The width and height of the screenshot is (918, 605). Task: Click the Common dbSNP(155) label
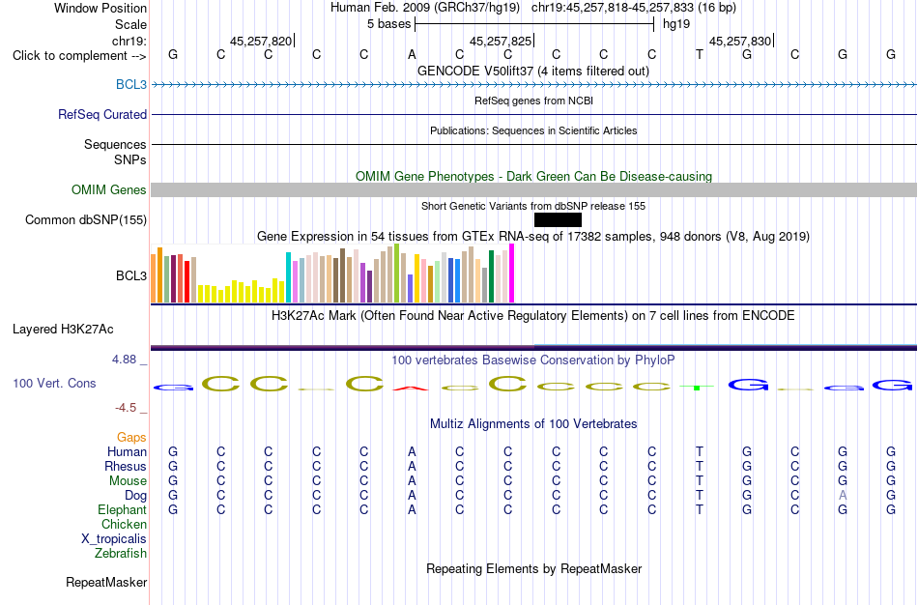(x=86, y=219)
